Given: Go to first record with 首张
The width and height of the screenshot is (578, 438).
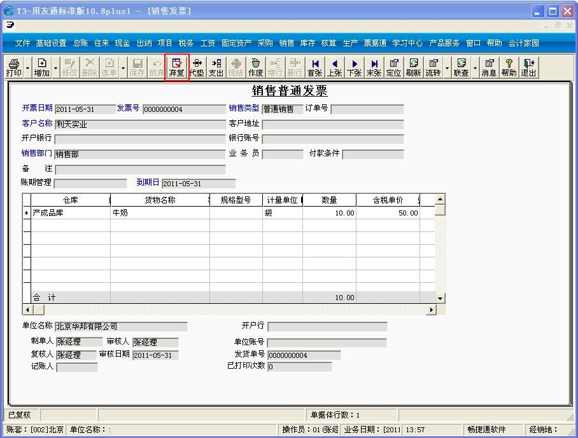Looking at the screenshot, I should pyautogui.click(x=315, y=67).
